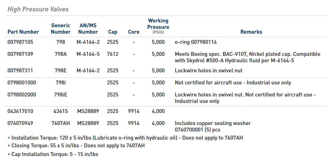Click the High Pressure Valves heading

pos(38,9)
